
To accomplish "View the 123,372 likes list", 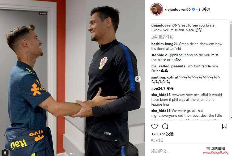I will [x=163, y=134].
